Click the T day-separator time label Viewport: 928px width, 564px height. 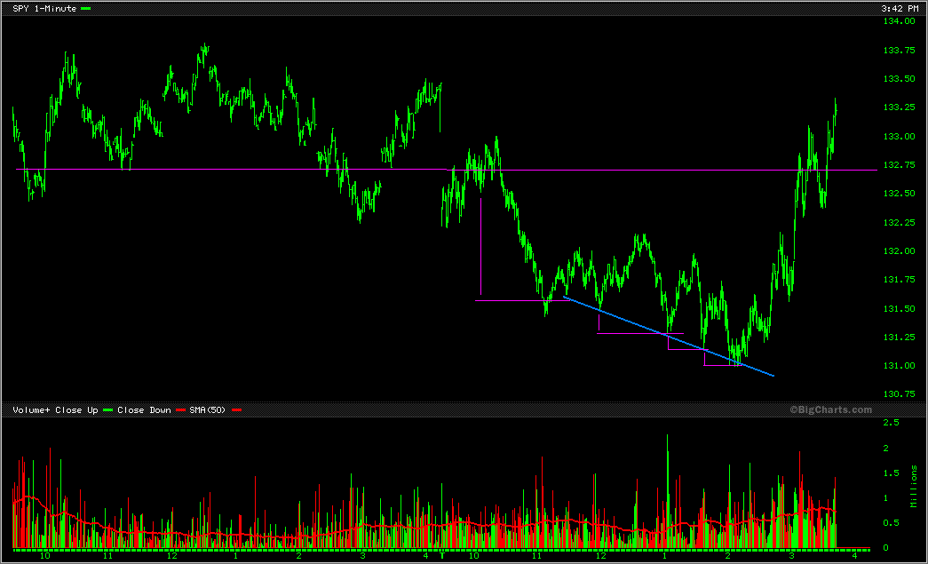pyautogui.click(x=441, y=556)
